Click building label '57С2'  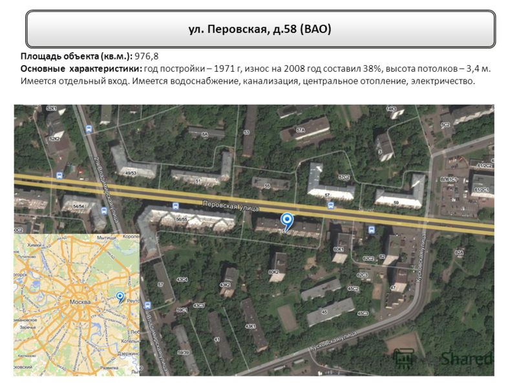(344, 177)
